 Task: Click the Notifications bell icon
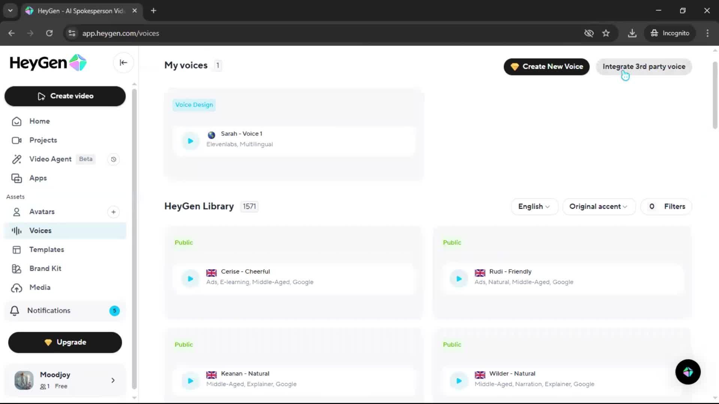15,311
